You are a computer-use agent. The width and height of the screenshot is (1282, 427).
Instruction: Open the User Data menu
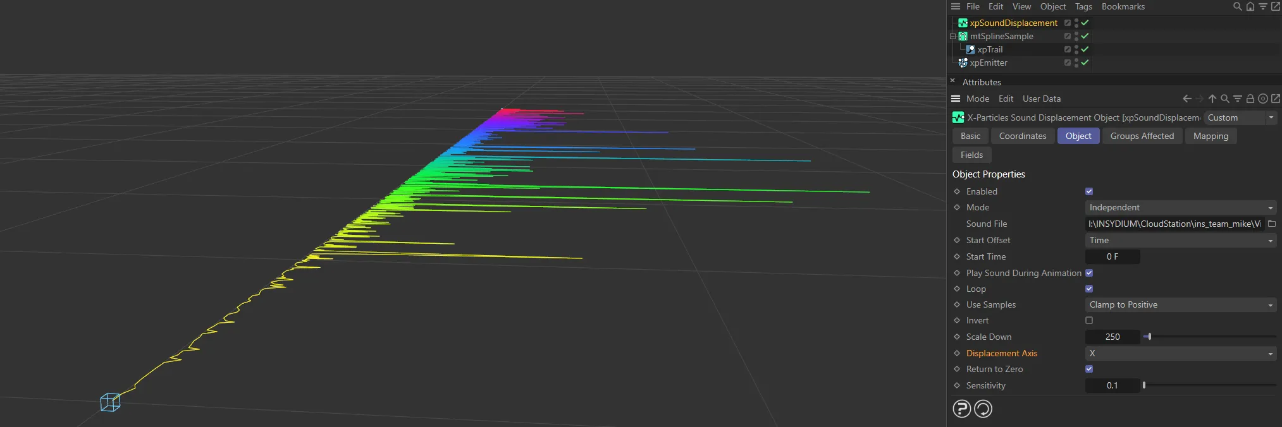point(1042,99)
